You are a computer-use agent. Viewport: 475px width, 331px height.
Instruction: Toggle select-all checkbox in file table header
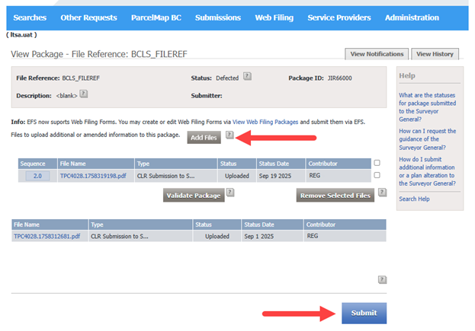pos(377,163)
